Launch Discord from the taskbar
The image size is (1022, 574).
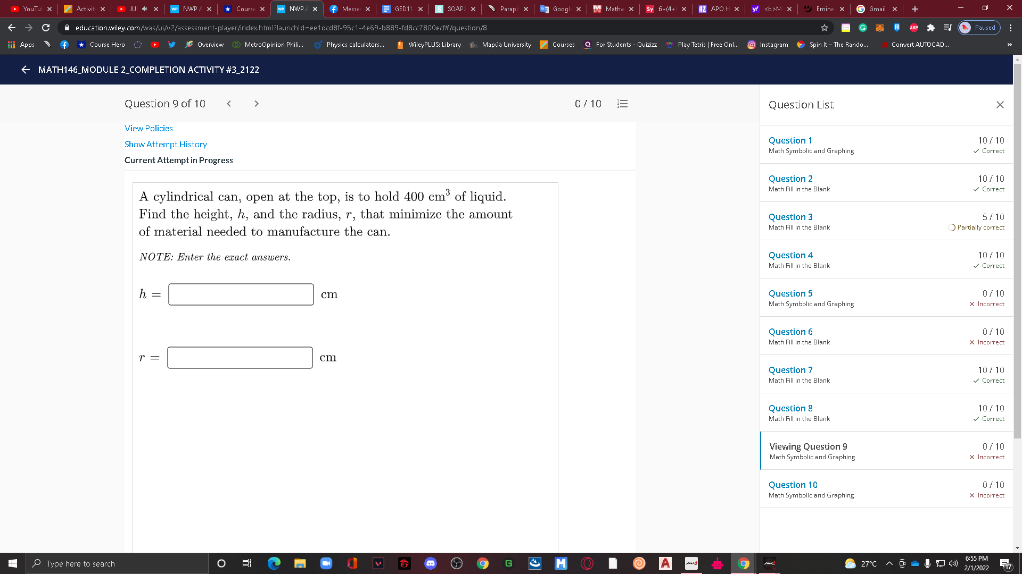(430, 563)
